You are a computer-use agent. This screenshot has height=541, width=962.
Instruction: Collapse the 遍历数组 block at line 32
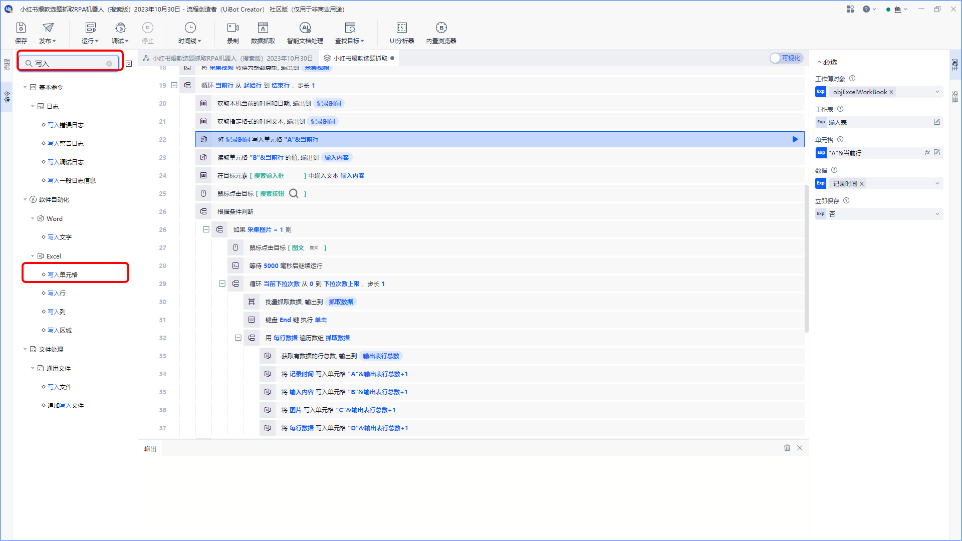(238, 338)
